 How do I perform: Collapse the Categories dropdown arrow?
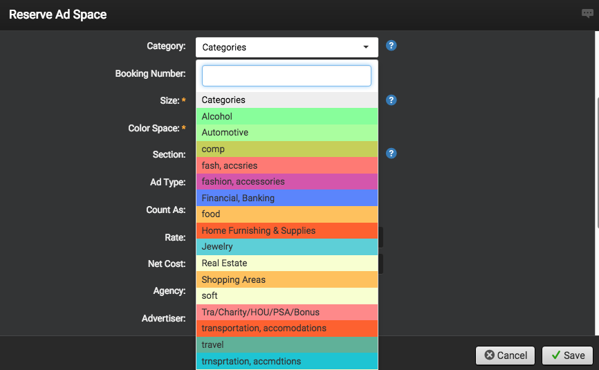coord(366,47)
